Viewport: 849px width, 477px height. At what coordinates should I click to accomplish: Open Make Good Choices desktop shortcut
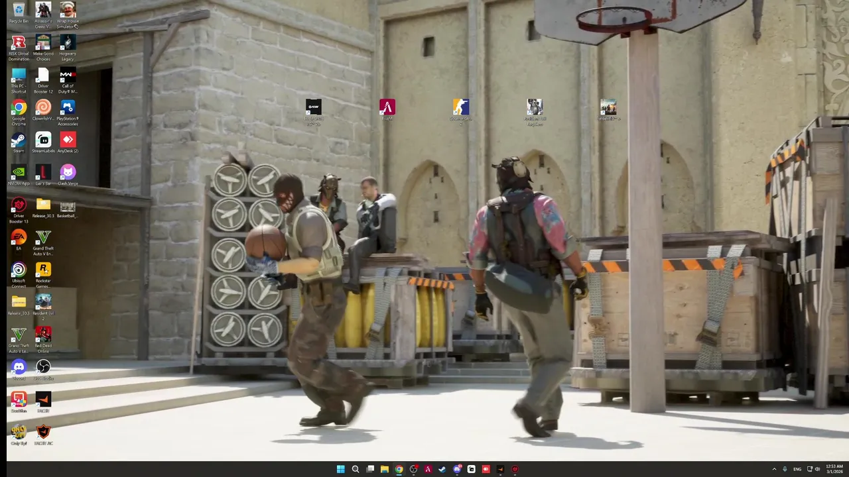coord(43,48)
